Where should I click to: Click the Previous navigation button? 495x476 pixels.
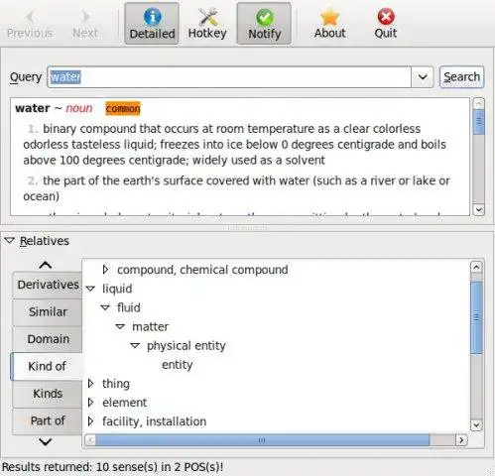click(30, 24)
